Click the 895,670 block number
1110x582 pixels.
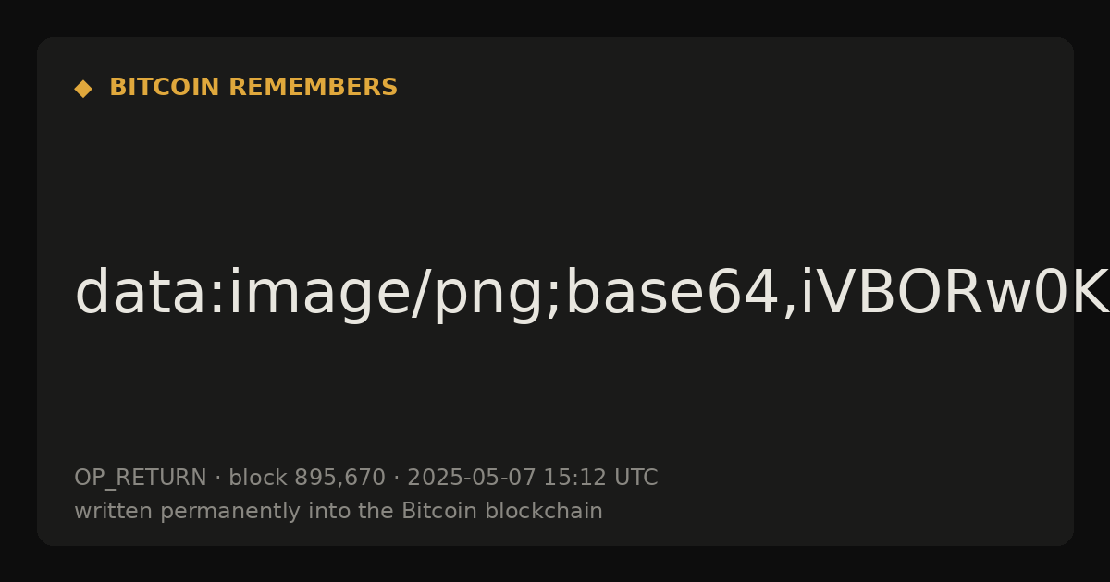pyautogui.click(x=339, y=479)
